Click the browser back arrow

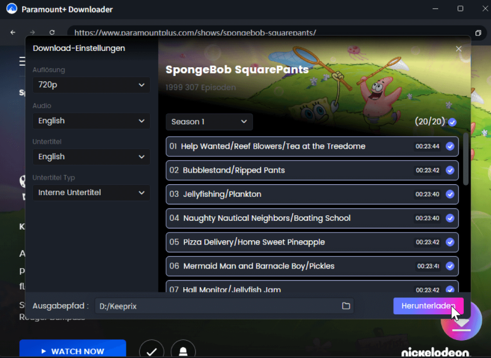[x=13, y=32]
